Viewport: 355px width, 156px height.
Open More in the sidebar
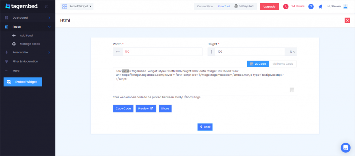[16, 71]
